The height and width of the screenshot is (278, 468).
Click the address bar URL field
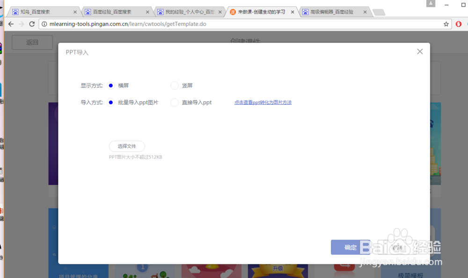245,24
